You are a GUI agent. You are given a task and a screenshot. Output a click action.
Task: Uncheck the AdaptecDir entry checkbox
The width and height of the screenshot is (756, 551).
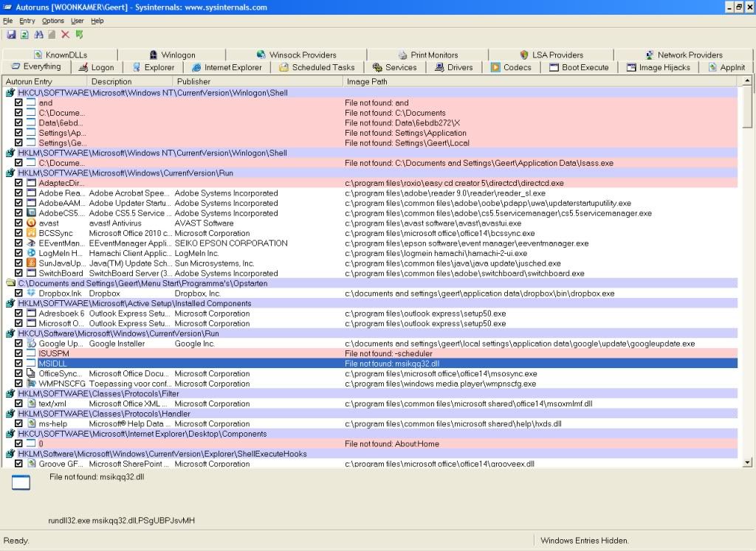(x=18, y=183)
